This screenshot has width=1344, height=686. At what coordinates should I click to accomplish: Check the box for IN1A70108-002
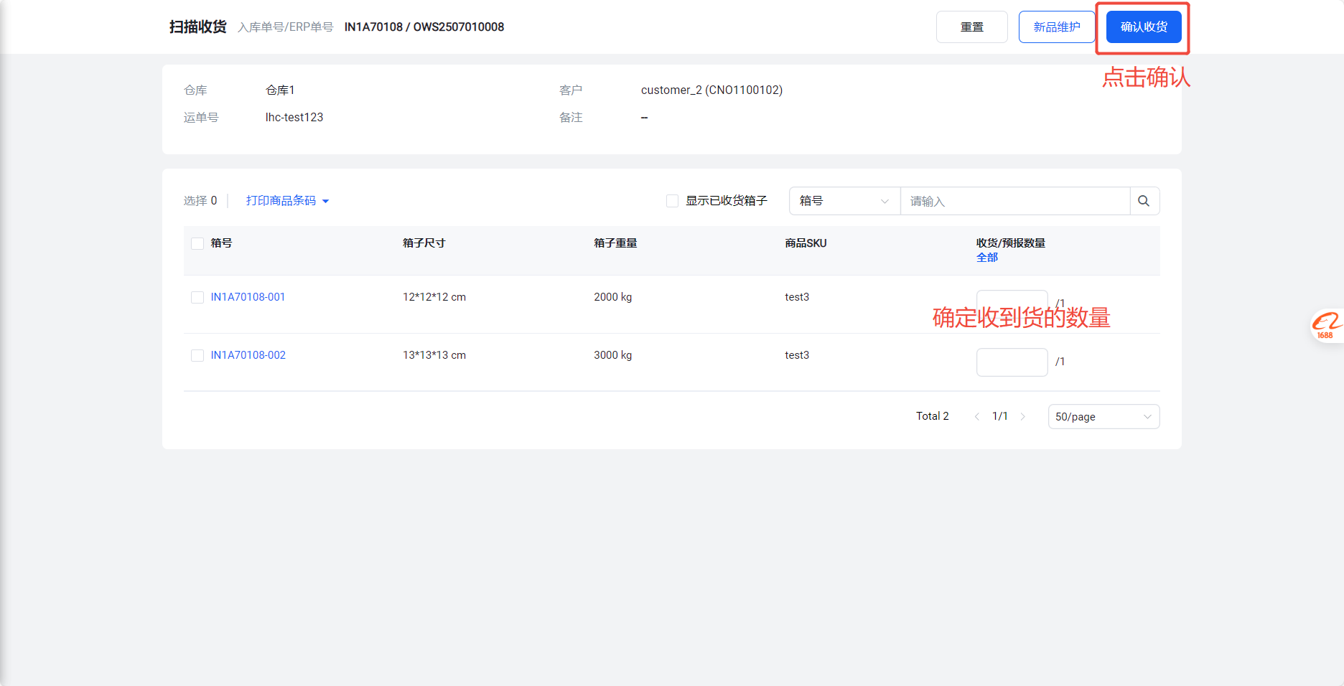click(197, 355)
